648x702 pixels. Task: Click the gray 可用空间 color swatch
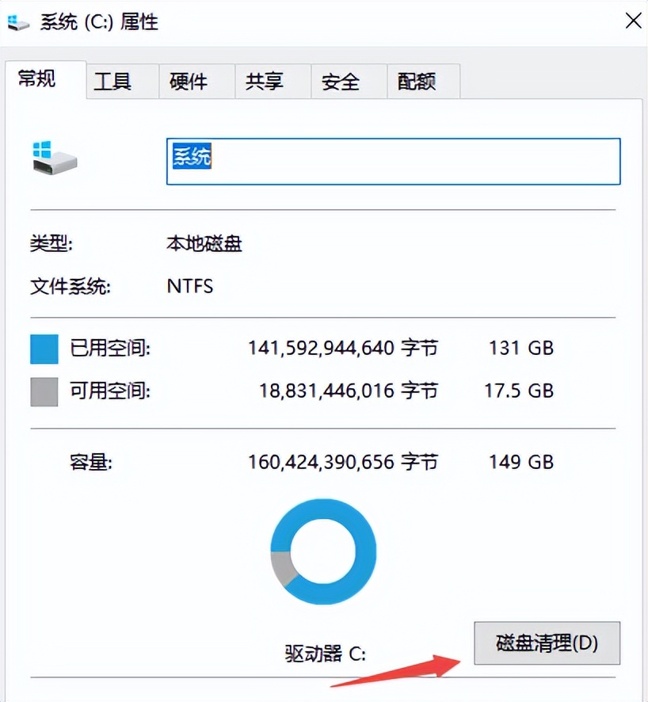coord(44,391)
